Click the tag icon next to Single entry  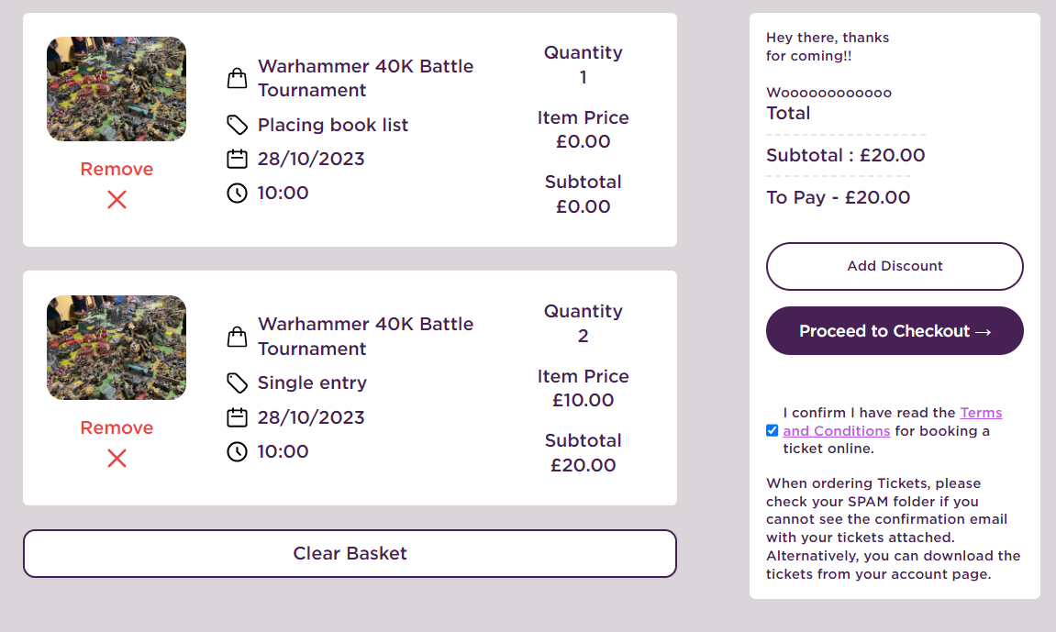click(x=237, y=383)
